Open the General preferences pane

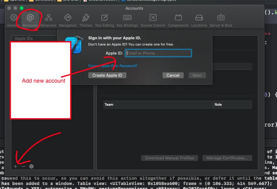pos(13,20)
